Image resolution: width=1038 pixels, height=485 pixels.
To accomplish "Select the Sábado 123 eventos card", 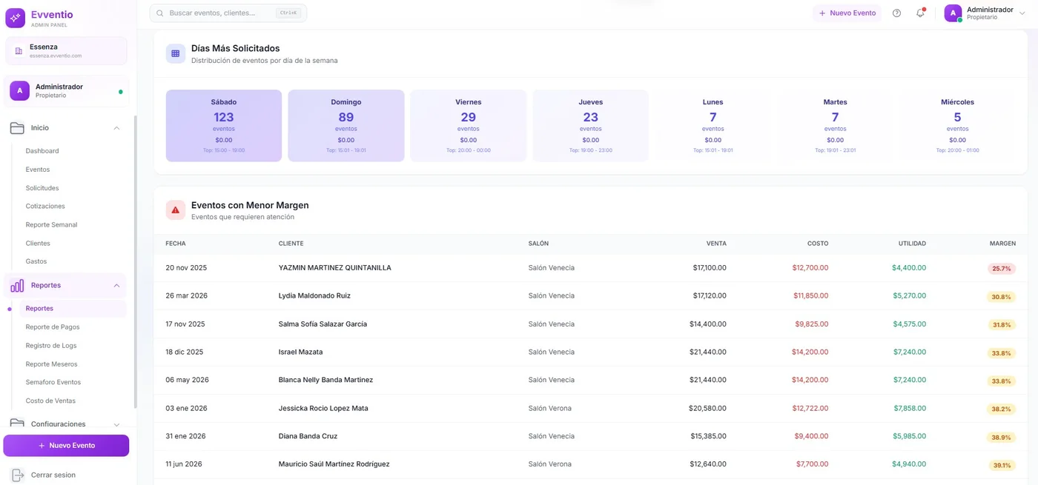I will 224,126.
